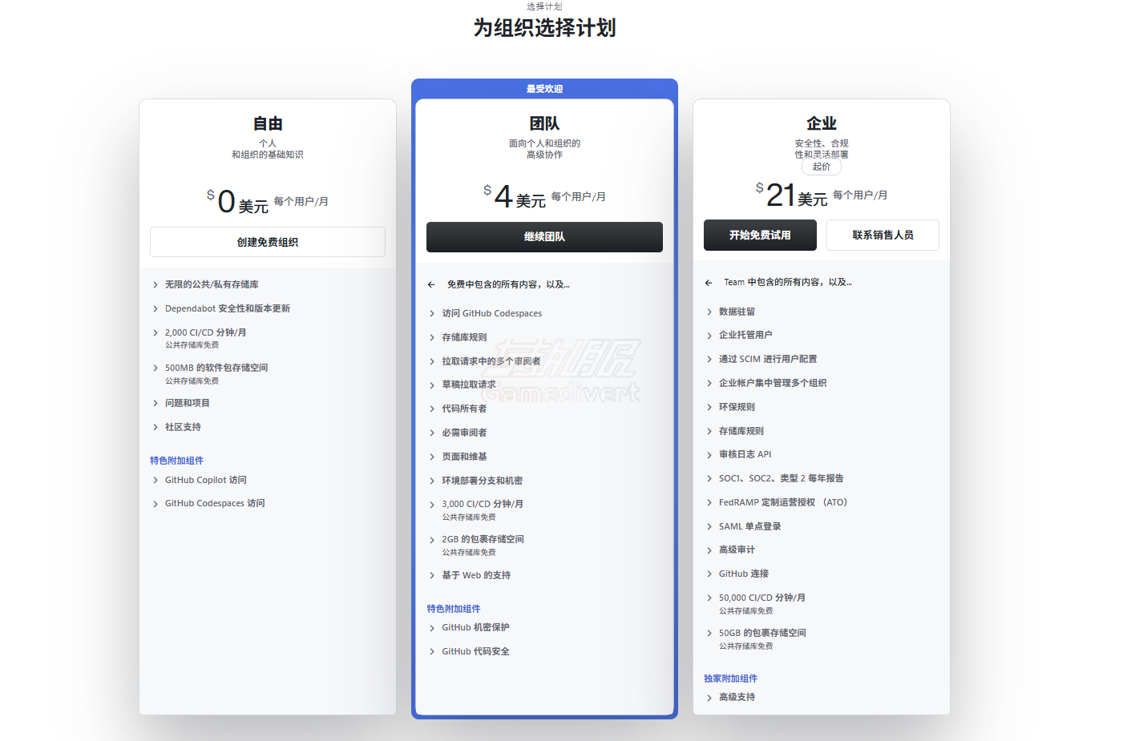Click chevron beside 审核日志 API

click(x=709, y=454)
